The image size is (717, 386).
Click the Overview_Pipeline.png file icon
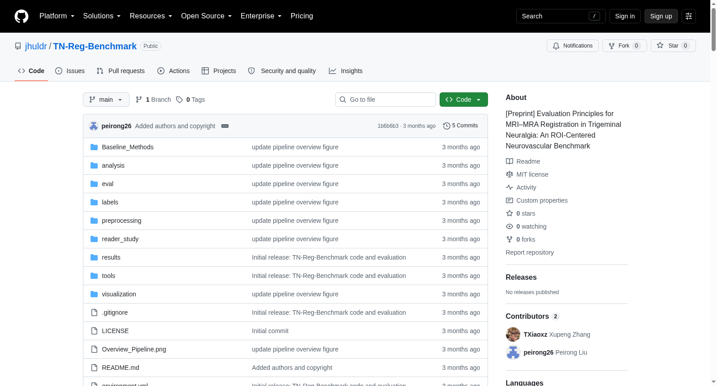pos(94,349)
